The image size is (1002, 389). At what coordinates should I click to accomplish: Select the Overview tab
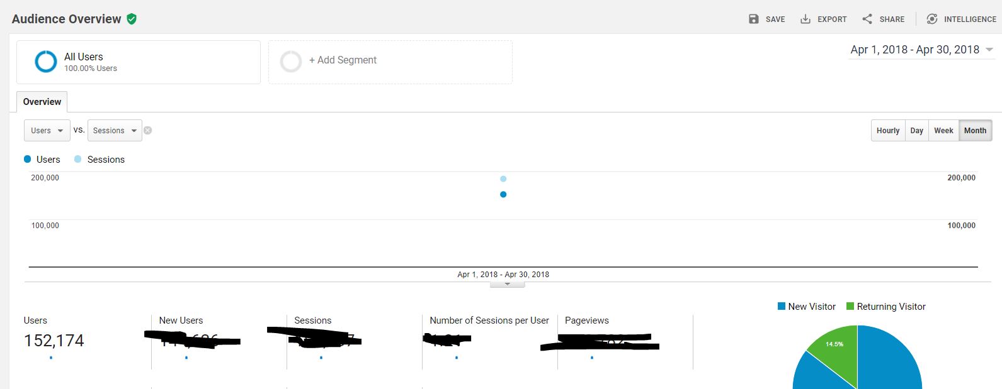[42, 102]
